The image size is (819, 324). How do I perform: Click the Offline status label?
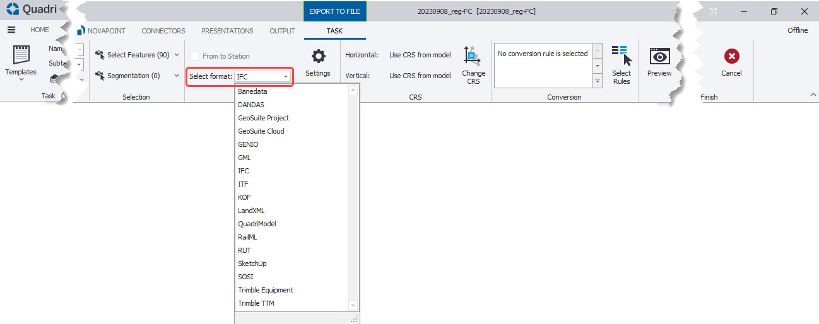click(x=798, y=30)
